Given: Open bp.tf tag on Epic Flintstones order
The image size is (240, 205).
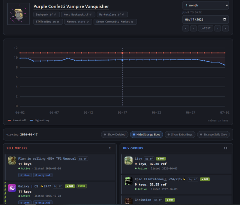Looking at the screenshot, I should (x=193, y=179).
